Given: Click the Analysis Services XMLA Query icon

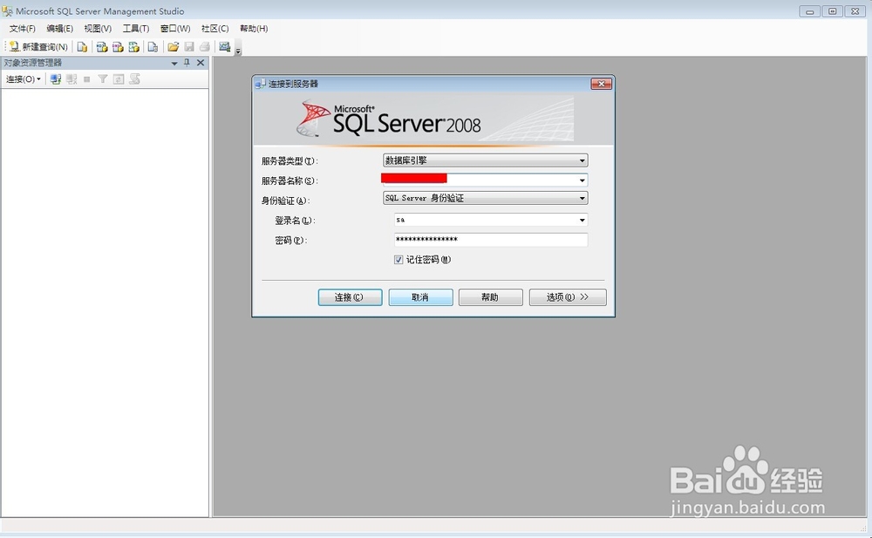Looking at the screenshot, I should click(134, 47).
